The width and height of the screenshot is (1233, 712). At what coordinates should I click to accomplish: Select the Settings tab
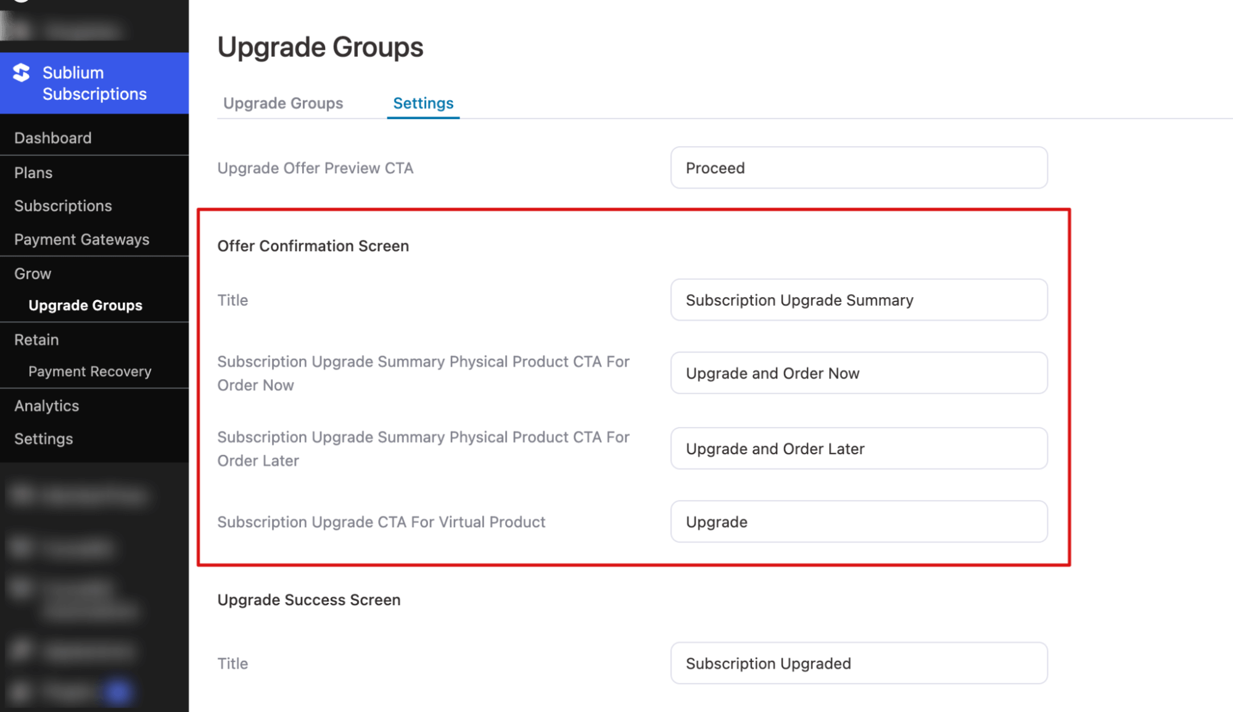click(x=423, y=103)
